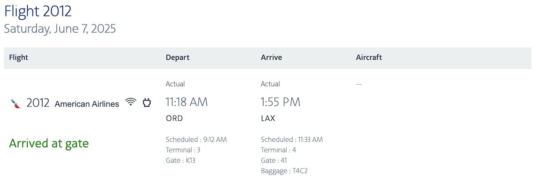
Task: Click the Baggage : T4C2 claim info
Action: coord(284,171)
